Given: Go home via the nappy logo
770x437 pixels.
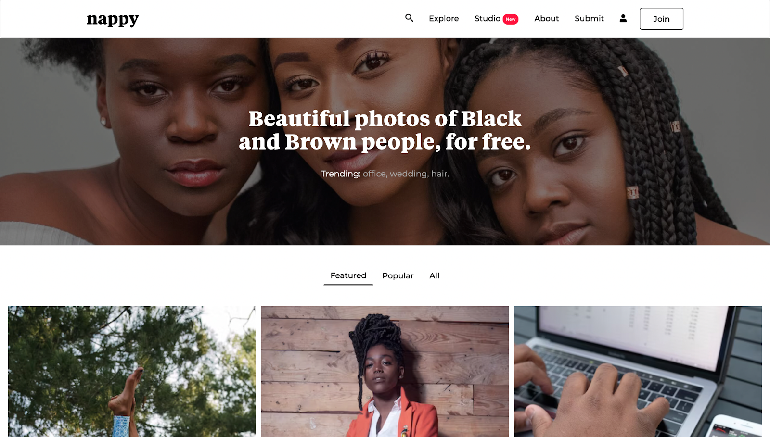Looking at the screenshot, I should tap(113, 19).
